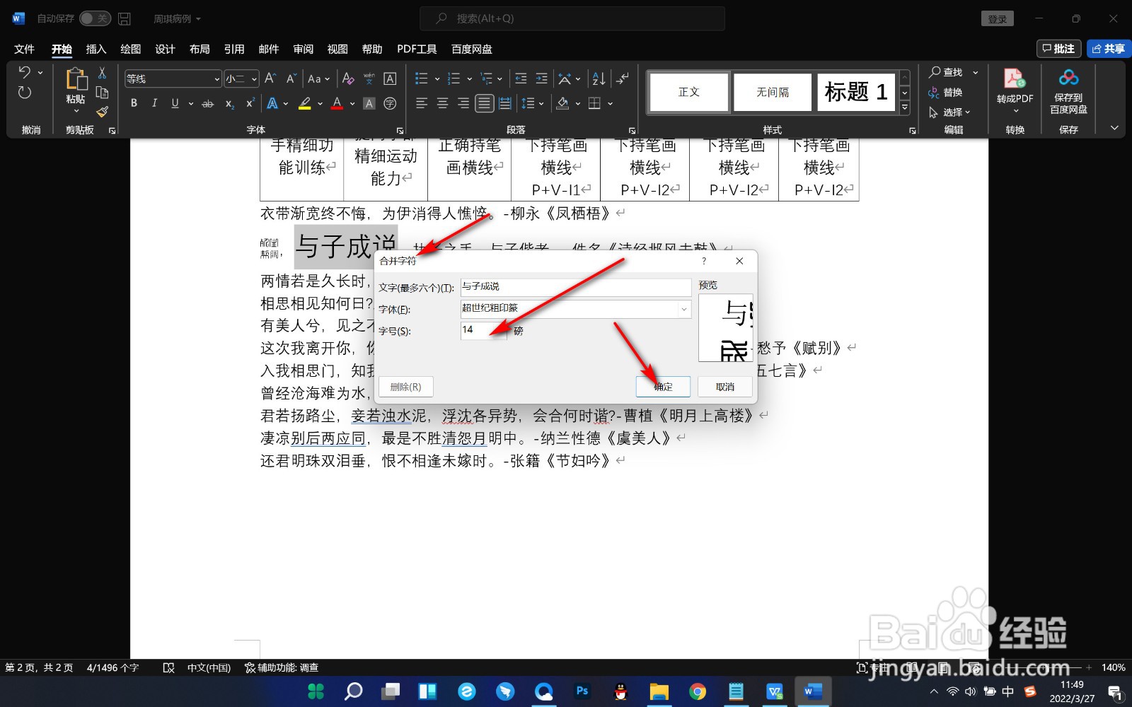Open the Phonetic Guide (wén) tool
1132x707 pixels.
tap(369, 78)
